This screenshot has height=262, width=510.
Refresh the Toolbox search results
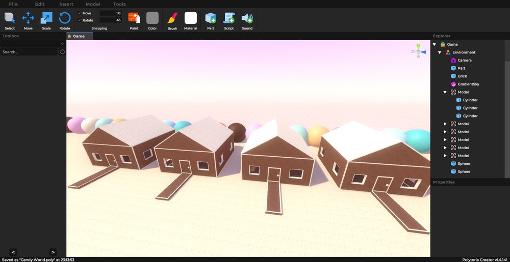[62, 52]
